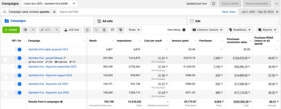Viewport: 281px width, 109px height.
Task: Click the clipboard preview icon after A/B Test
Action: click(x=87, y=30)
